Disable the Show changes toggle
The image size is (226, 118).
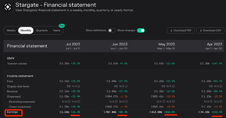(141, 30)
